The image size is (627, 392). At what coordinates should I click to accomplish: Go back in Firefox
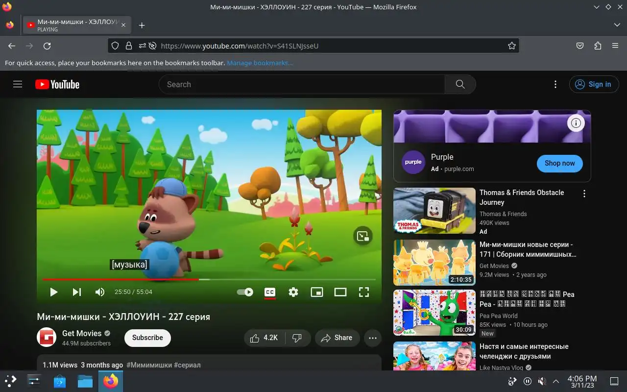(12, 46)
